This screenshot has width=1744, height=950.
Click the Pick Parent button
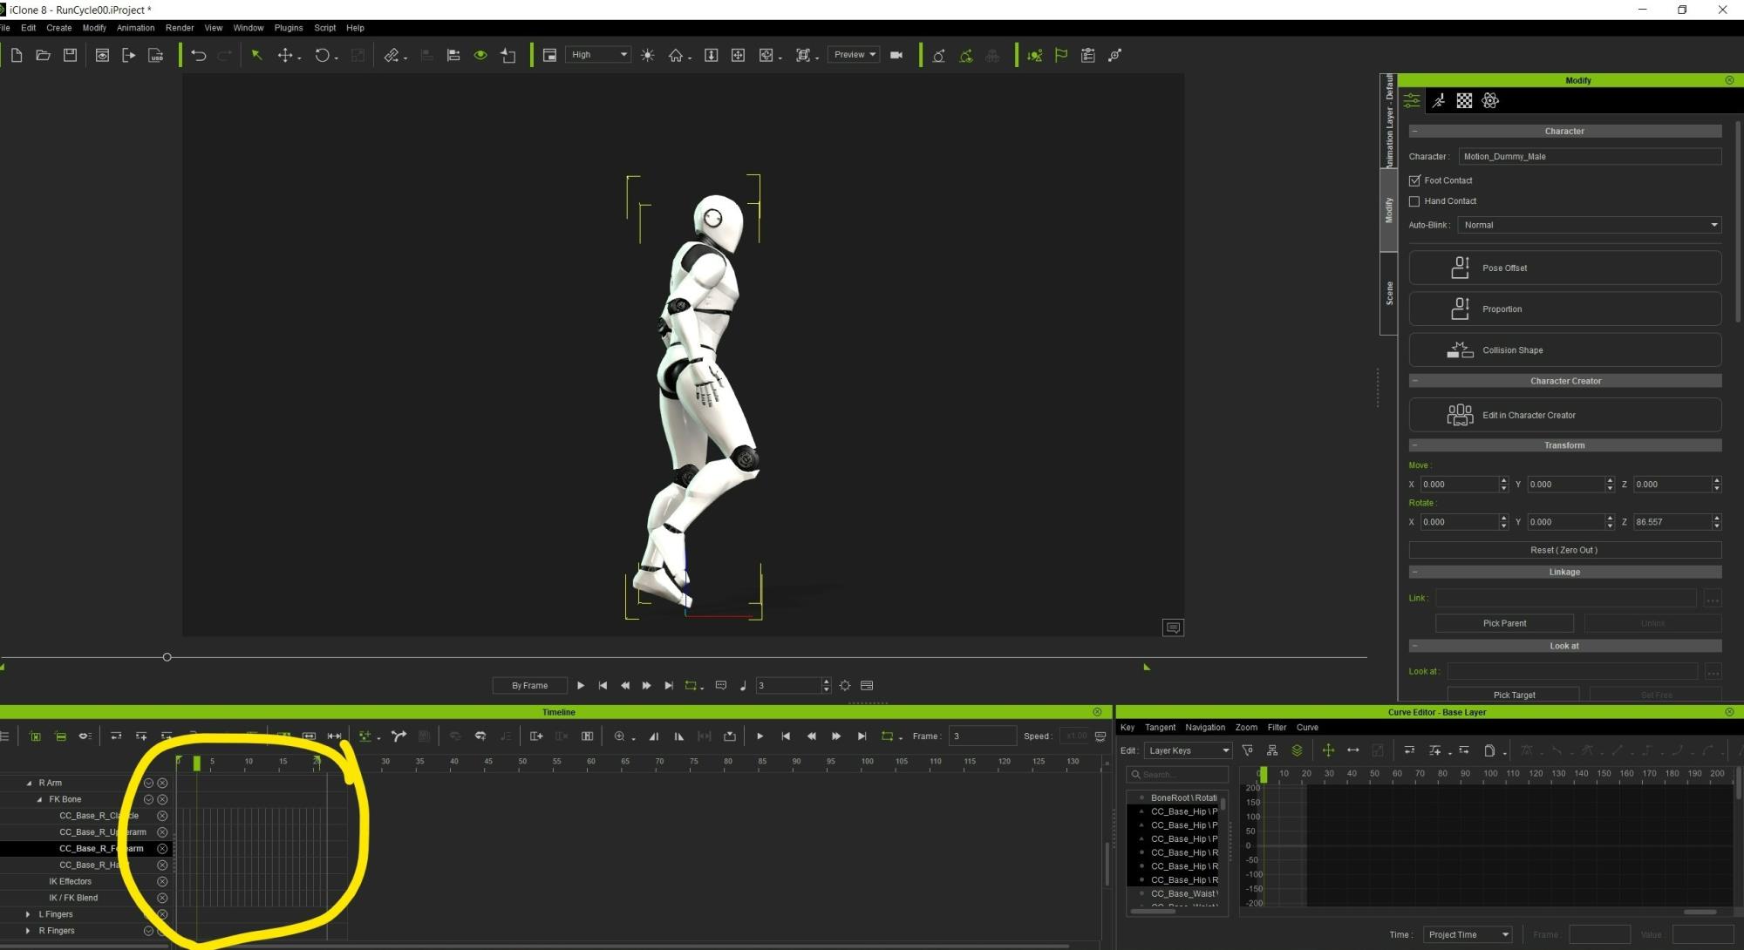coord(1504,623)
